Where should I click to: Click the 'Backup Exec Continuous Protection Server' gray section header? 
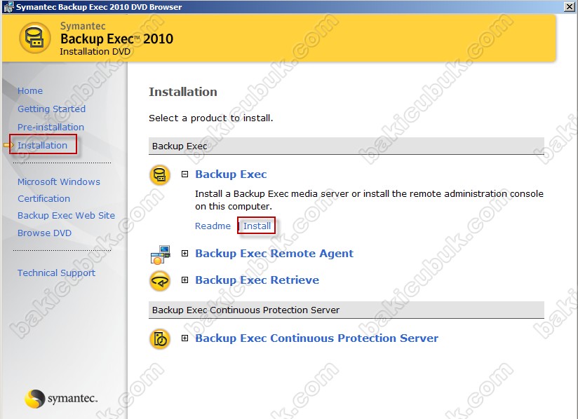click(x=347, y=310)
